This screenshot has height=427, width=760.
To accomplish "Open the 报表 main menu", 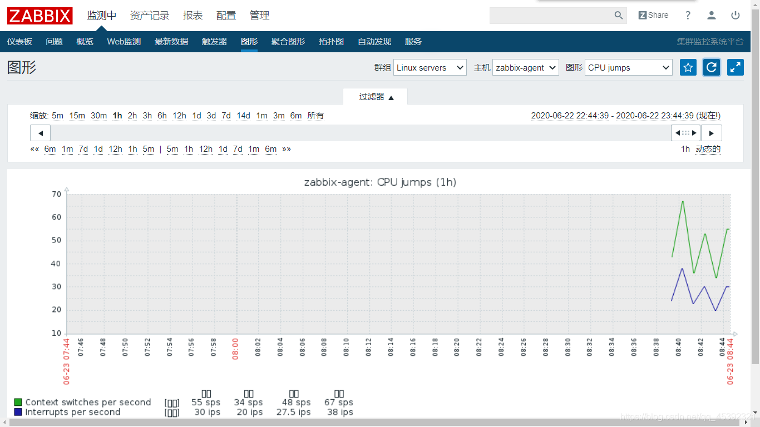I will point(193,16).
